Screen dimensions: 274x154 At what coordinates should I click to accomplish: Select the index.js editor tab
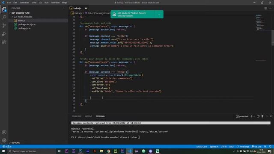(77, 8)
